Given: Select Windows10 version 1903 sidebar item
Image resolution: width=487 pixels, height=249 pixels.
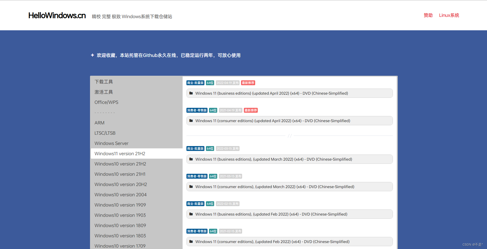Looking at the screenshot, I should pos(136,215).
